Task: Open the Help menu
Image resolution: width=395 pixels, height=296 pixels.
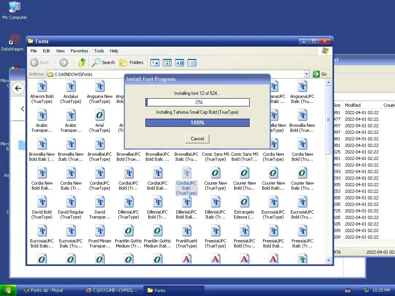Action: click(114, 51)
